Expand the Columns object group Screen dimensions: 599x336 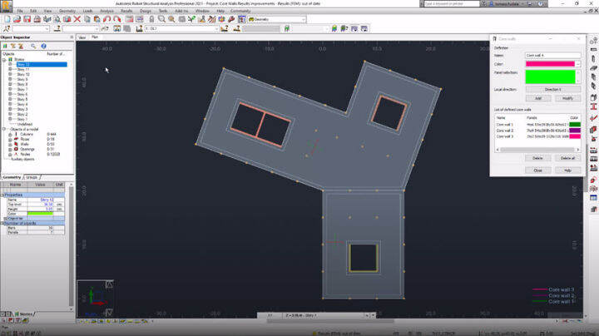click(10, 133)
